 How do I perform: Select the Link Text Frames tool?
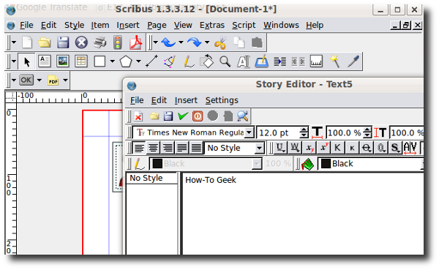[x=280, y=61]
